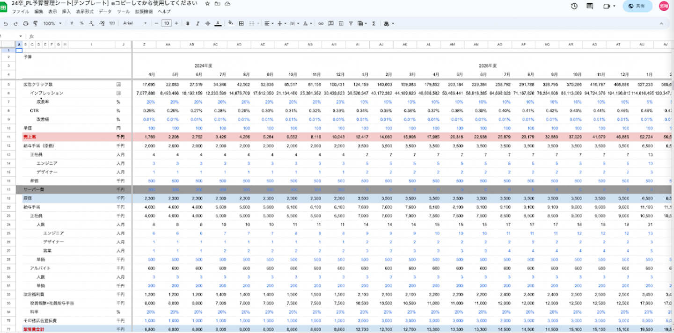The height and width of the screenshot is (333, 674).
Task: Open the version history clock icon
Action: [x=574, y=6]
